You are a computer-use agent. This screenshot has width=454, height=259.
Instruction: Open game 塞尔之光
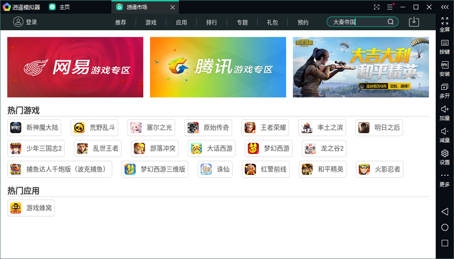[x=152, y=128]
